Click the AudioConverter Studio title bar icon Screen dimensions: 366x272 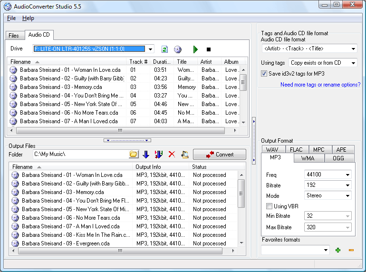click(x=8, y=7)
